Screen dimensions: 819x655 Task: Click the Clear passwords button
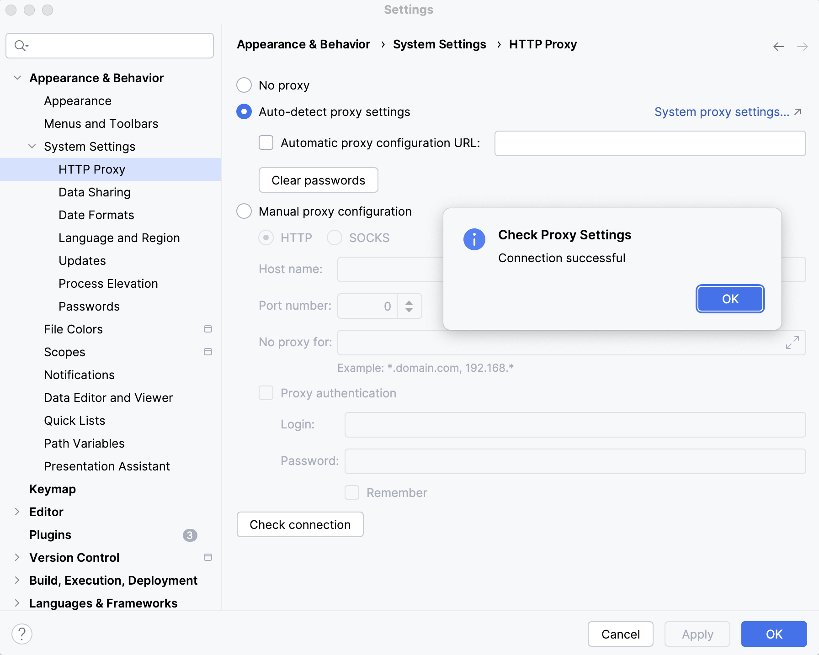point(318,180)
